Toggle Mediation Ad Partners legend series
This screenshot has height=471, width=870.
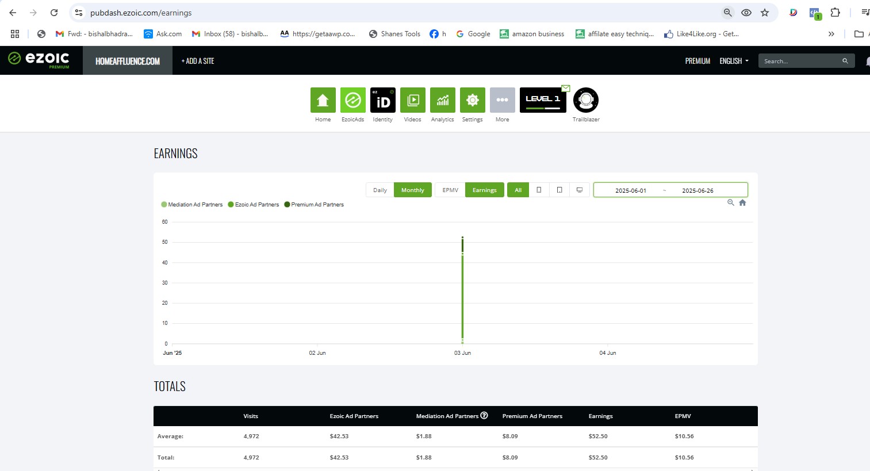[x=192, y=205]
